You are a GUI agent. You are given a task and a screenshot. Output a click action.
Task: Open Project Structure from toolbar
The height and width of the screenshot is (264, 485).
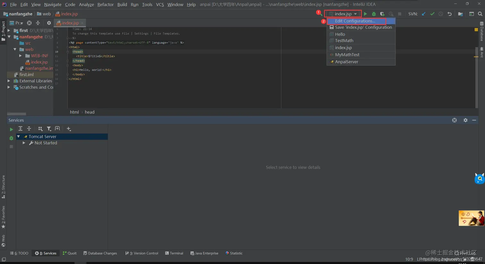tap(460, 14)
